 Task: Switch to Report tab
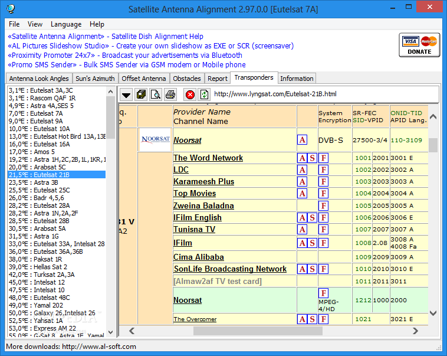(x=218, y=79)
